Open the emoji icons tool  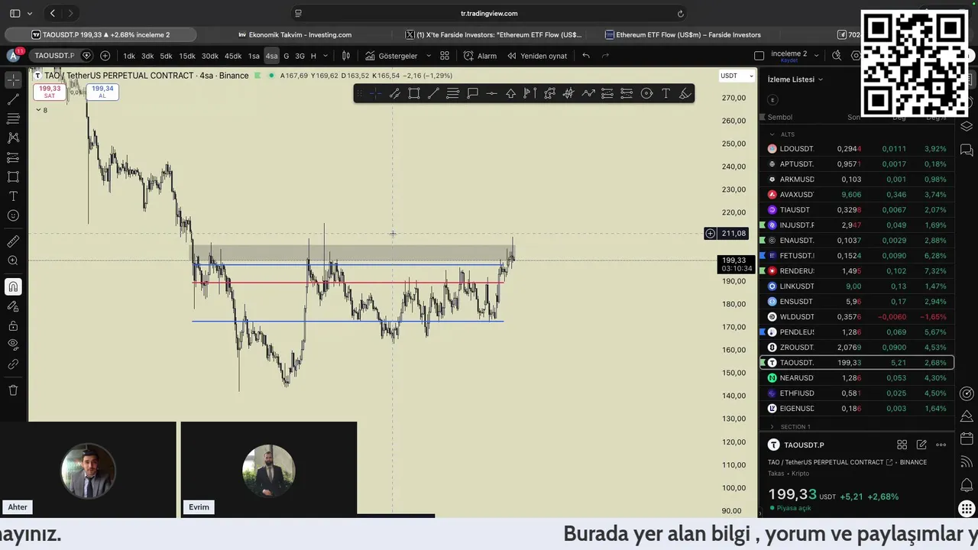tap(13, 215)
